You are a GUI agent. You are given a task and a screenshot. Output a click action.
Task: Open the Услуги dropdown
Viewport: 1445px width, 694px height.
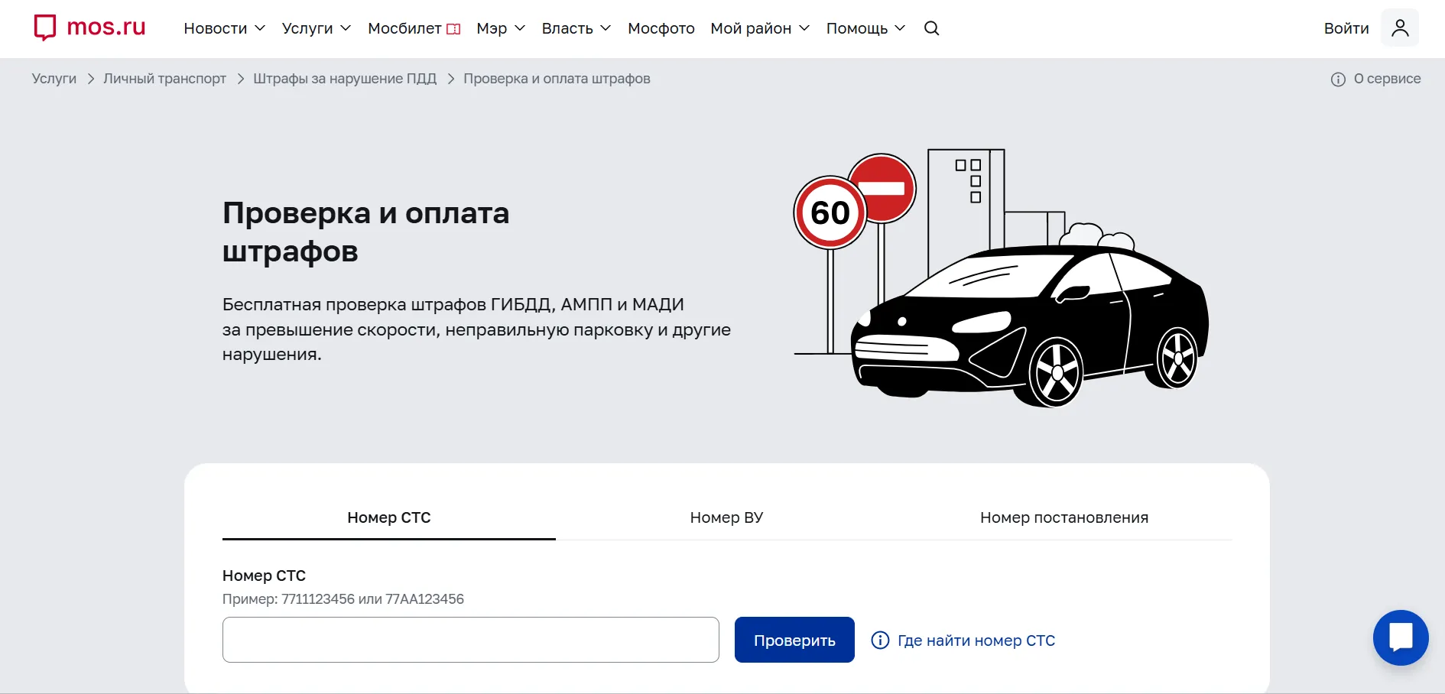(x=315, y=28)
